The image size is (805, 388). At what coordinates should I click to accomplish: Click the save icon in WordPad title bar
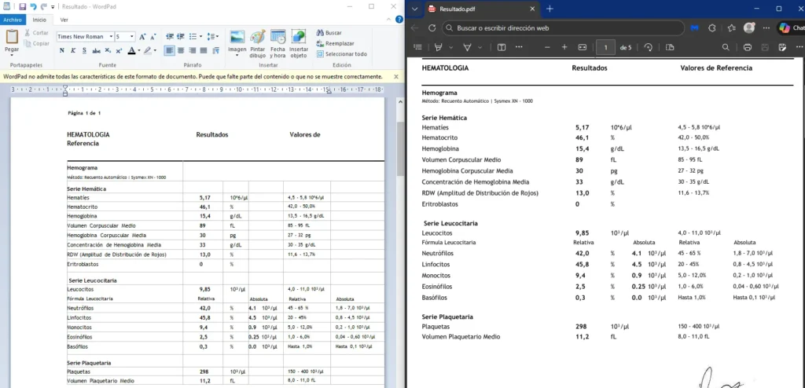coord(22,6)
